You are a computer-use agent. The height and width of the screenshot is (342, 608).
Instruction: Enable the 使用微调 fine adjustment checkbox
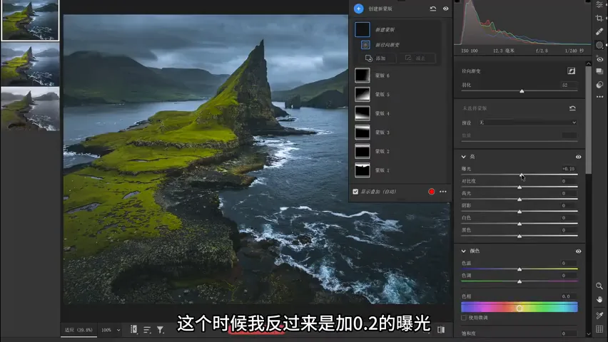tap(464, 318)
